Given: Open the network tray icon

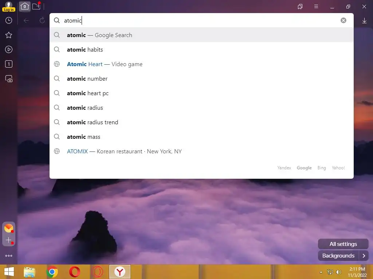Looking at the screenshot, I should pos(330,272).
